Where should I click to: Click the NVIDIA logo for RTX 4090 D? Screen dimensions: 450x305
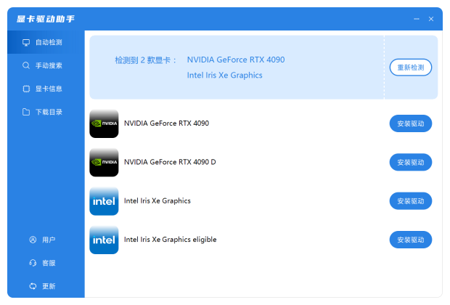(x=104, y=162)
